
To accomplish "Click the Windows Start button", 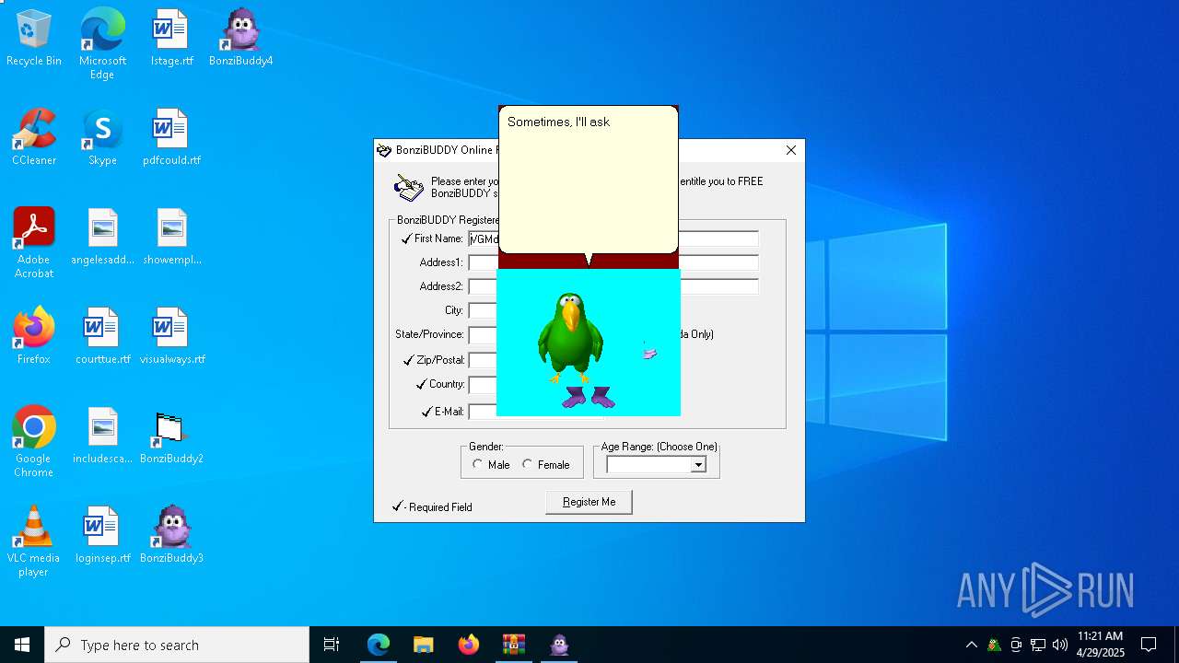I will 22,645.
